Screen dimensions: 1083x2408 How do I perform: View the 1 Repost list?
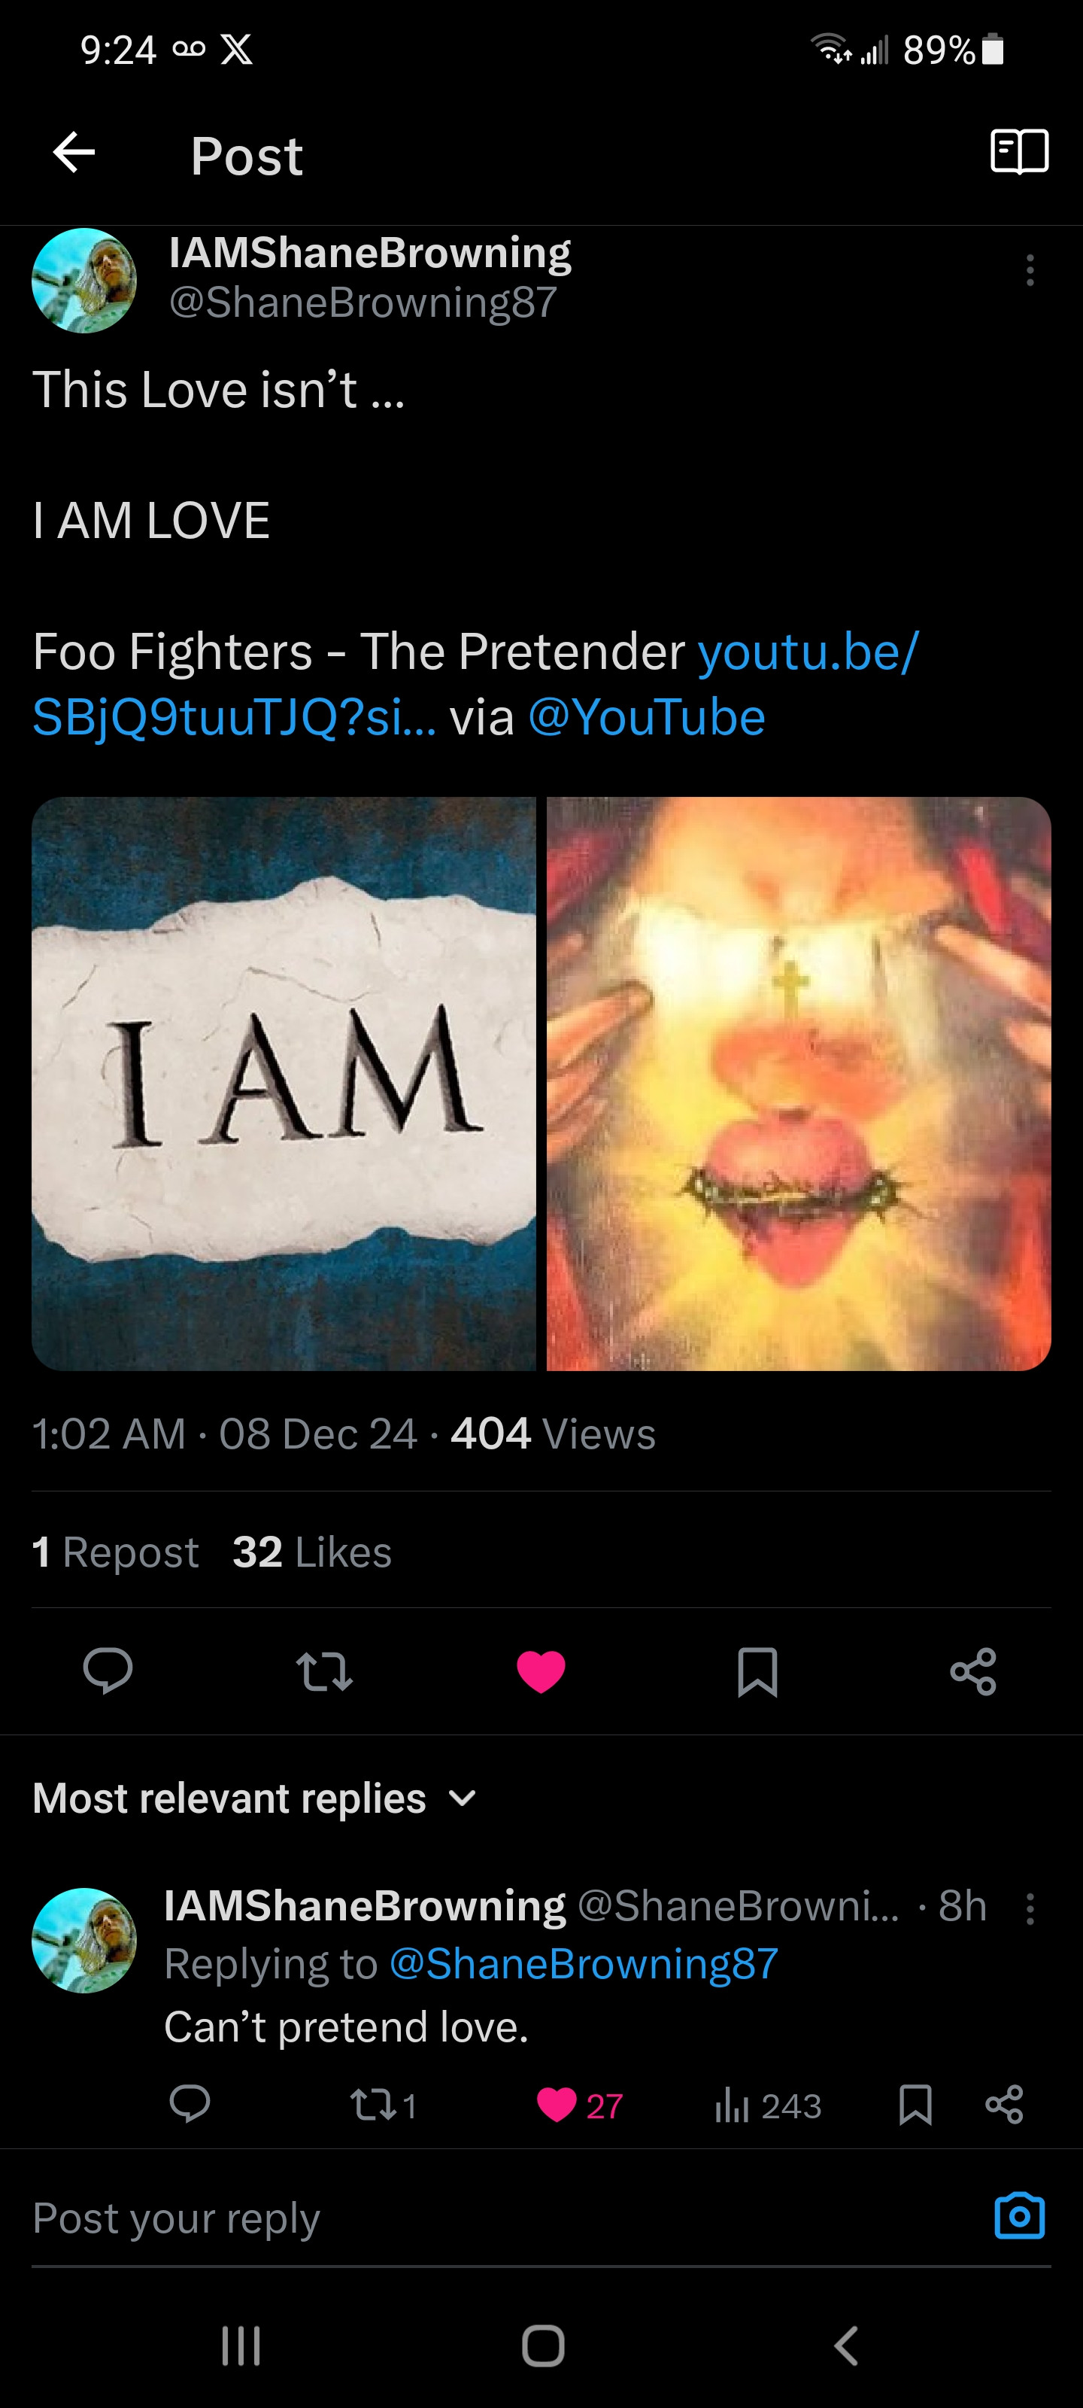click(x=115, y=1552)
